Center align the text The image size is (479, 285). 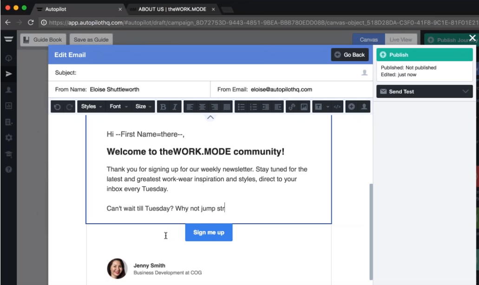(x=202, y=107)
